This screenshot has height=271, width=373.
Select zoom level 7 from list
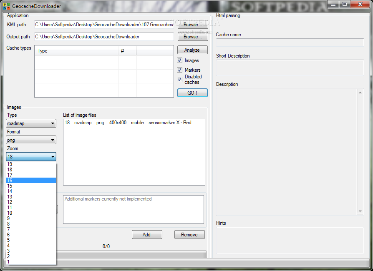tap(31, 229)
